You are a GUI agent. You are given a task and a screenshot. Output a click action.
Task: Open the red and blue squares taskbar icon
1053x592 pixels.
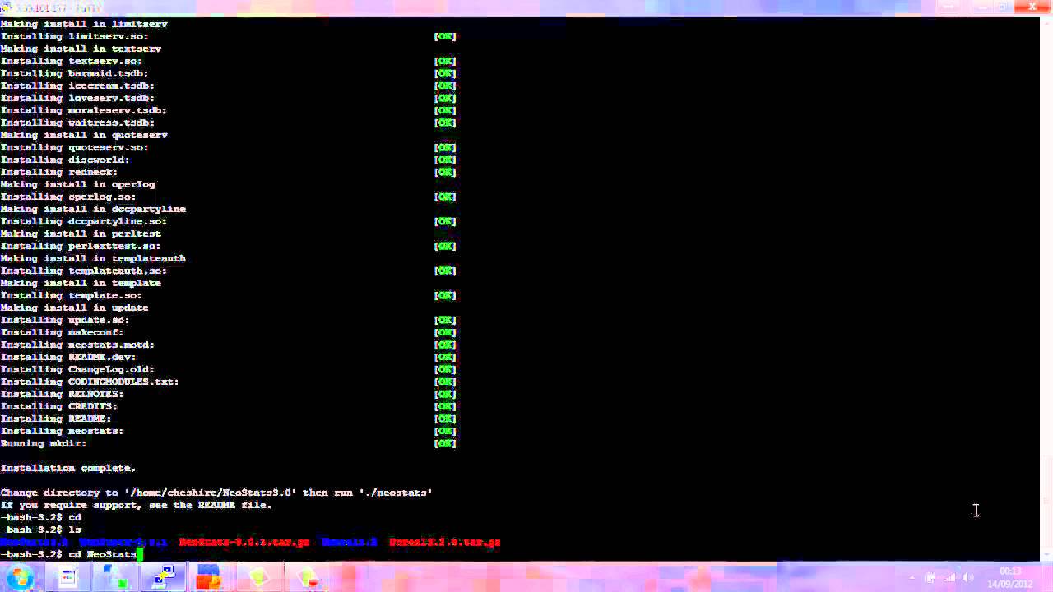(209, 577)
